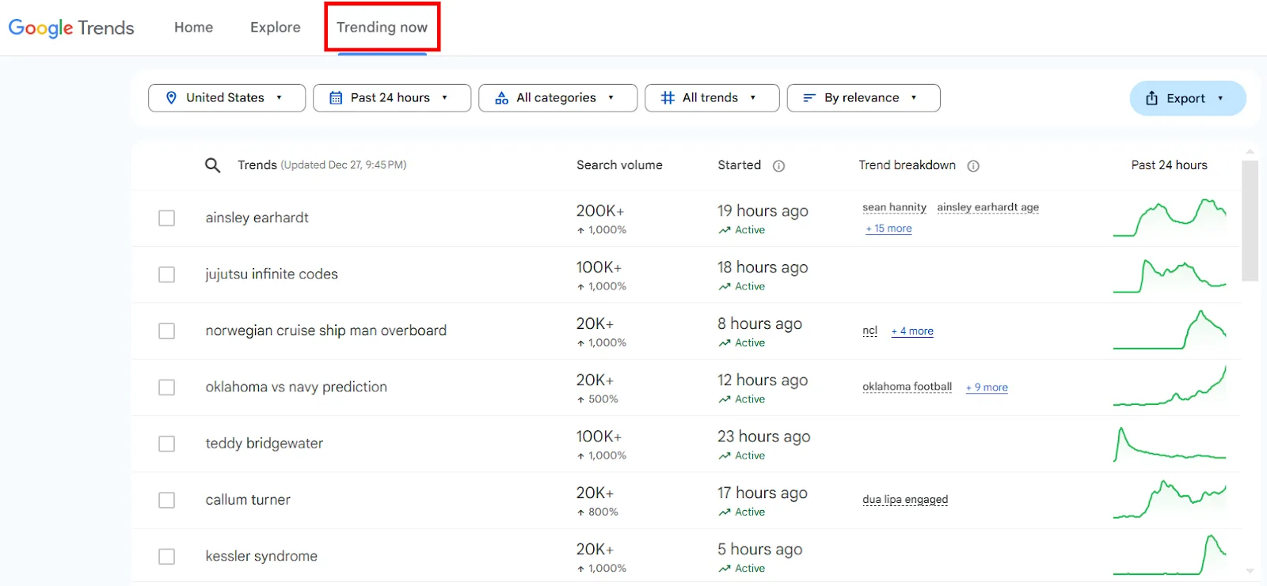The height and width of the screenshot is (586, 1267).
Task: Click the Search volume column header
Action: pyautogui.click(x=619, y=165)
